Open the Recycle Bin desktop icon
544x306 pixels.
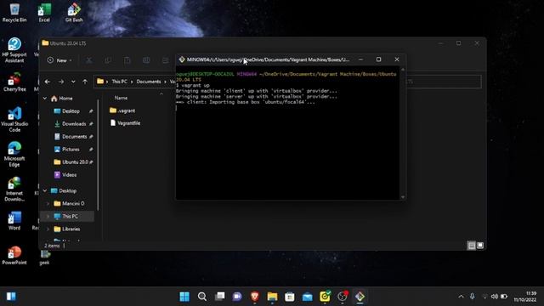(x=14, y=13)
